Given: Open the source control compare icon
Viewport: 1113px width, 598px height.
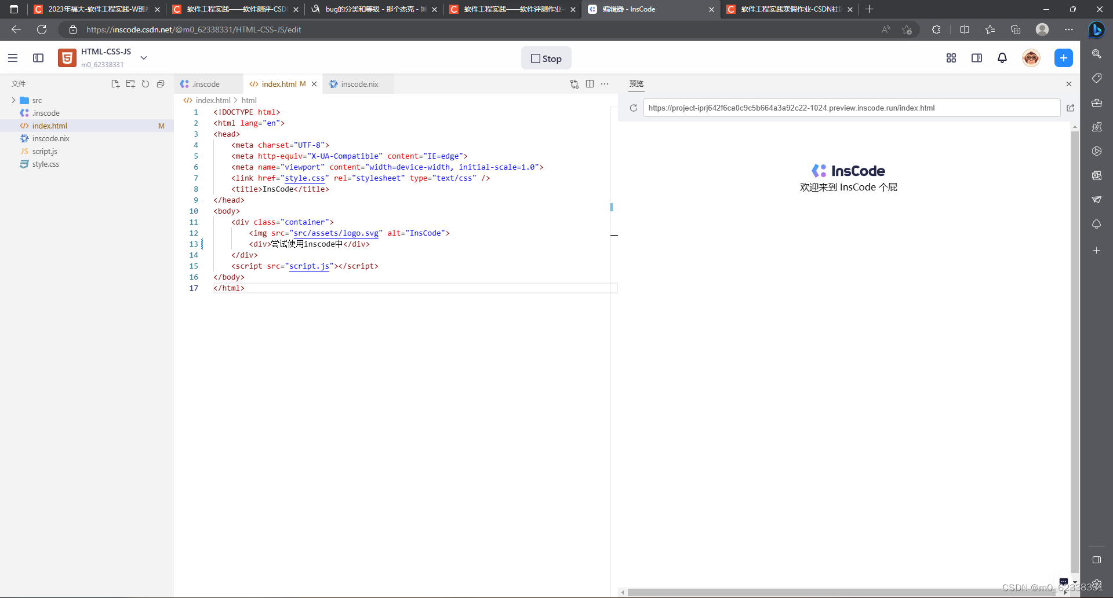Looking at the screenshot, I should pyautogui.click(x=574, y=84).
